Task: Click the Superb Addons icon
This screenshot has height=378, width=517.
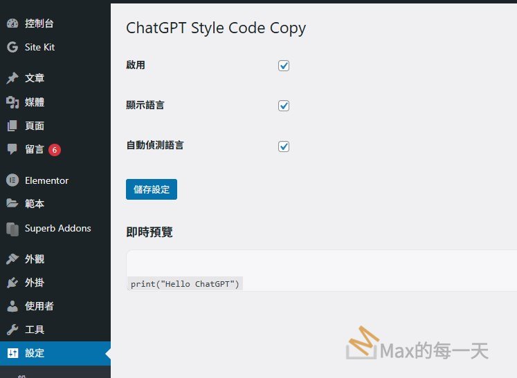Action: click(x=12, y=228)
